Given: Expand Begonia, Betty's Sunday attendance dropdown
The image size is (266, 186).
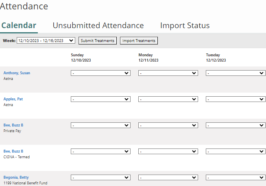Looking at the screenshot, I should point(100,177).
